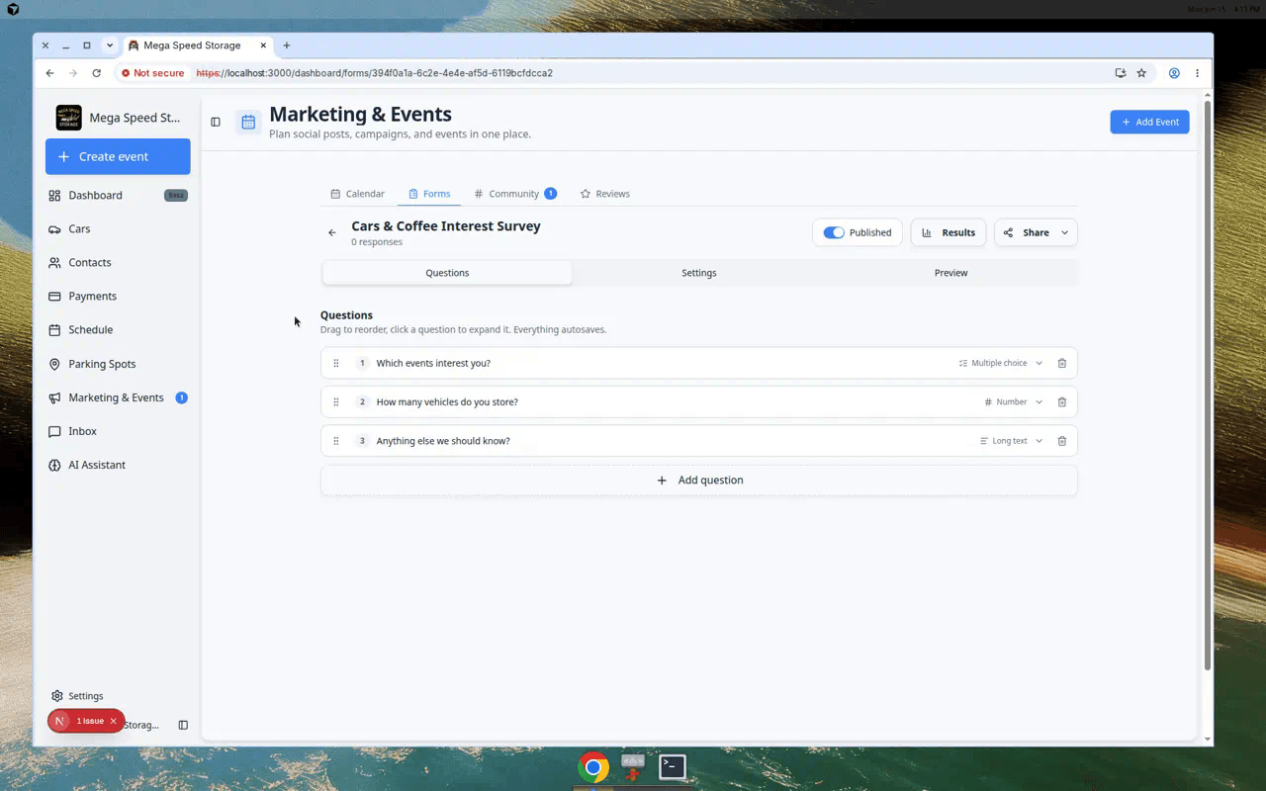Open a new browser tab
1266x791 pixels.
click(287, 45)
